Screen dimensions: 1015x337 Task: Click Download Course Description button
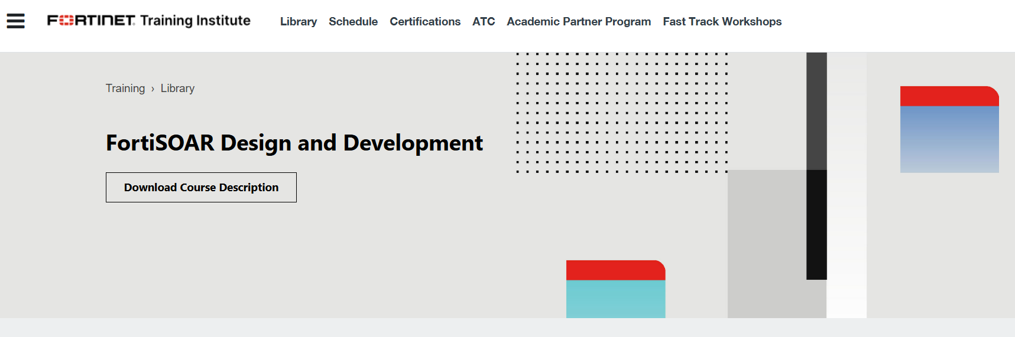[x=201, y=187]
